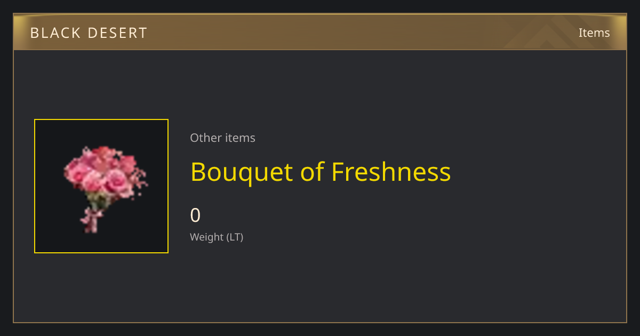The image size is (640, 336).
Task: Click the pink ribbon on the bouquet stem
Action: click(x=92, y=219)
